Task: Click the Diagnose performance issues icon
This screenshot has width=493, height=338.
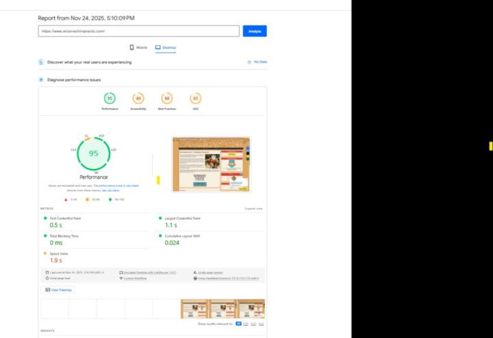Action: (x=41, y=80)
